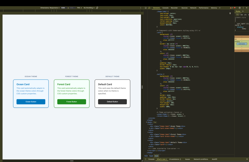This screenshot has height=162, width=249.
Task: Click the Default Button on the page
Action: click(x=113, y=102)
